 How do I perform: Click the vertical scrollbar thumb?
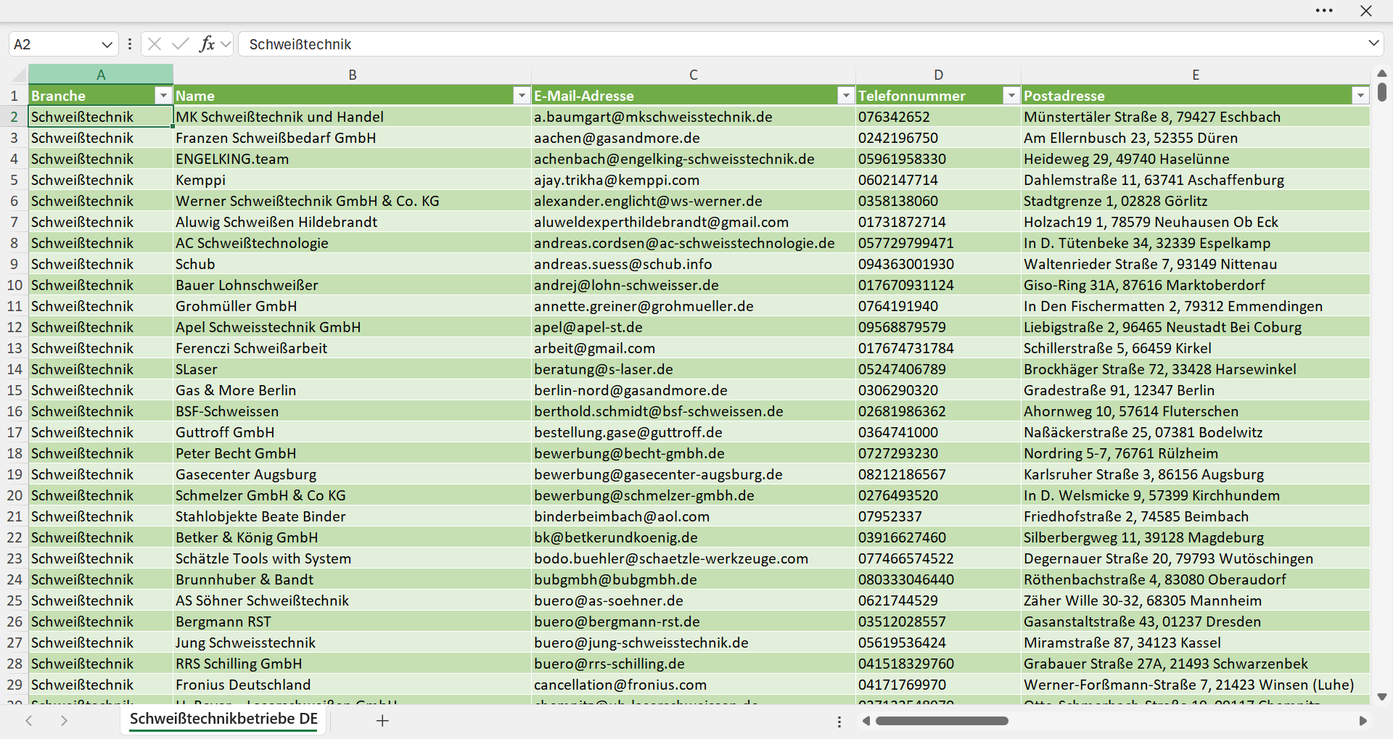pyautogui.click(x=1382, y=92)
